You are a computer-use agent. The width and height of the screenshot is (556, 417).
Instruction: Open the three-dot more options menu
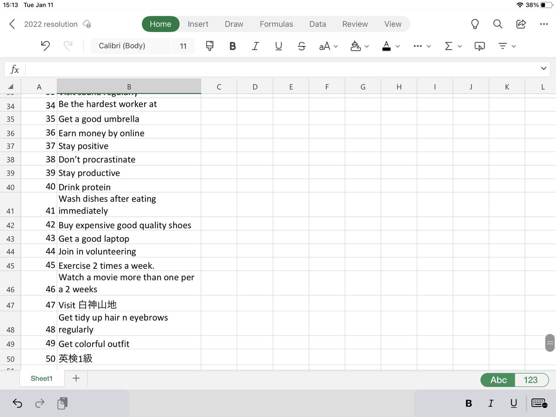tap(544, 24)
